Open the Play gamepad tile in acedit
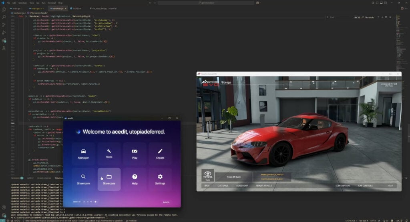The width and height of the screenshot is (410, 222). click(135, 154)
